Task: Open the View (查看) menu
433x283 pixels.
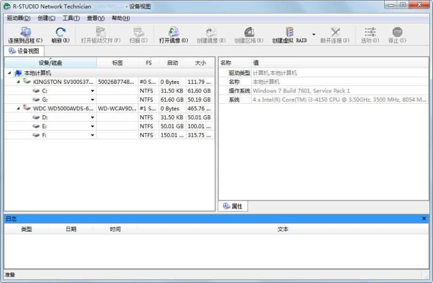Action: click(x=96, y=18)
